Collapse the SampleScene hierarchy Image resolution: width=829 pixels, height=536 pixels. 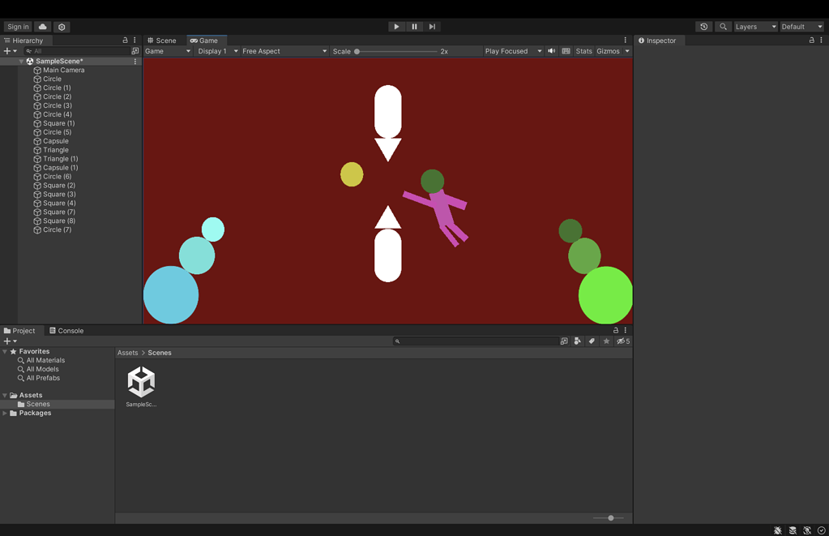[x=21, y=61]
